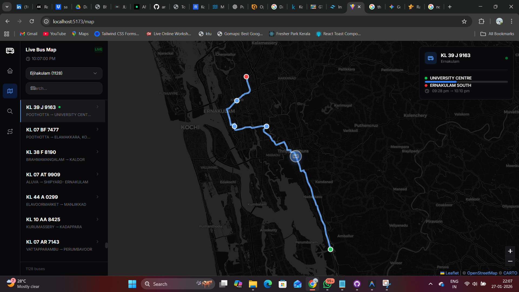The image size is (519, 292).
Task: Open WhatsApp from the taskbar
Action: pyautogui.click(x=327, y=284)
